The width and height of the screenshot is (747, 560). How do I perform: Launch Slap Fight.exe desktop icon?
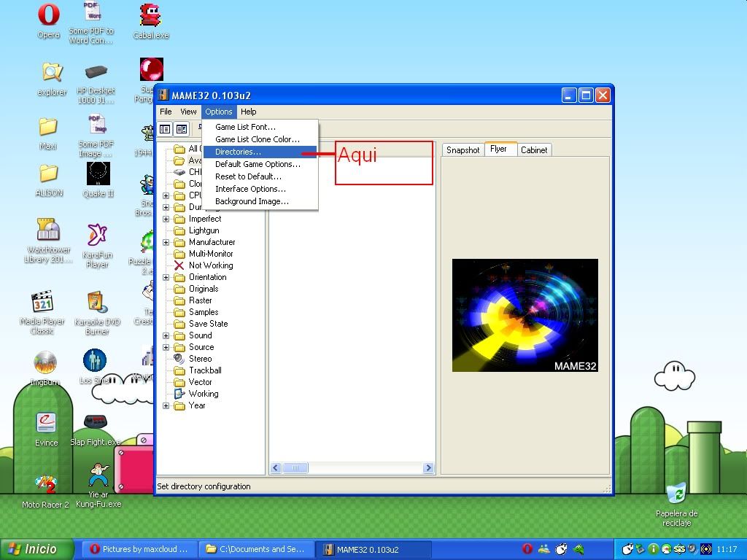click(x=96, y=429)
